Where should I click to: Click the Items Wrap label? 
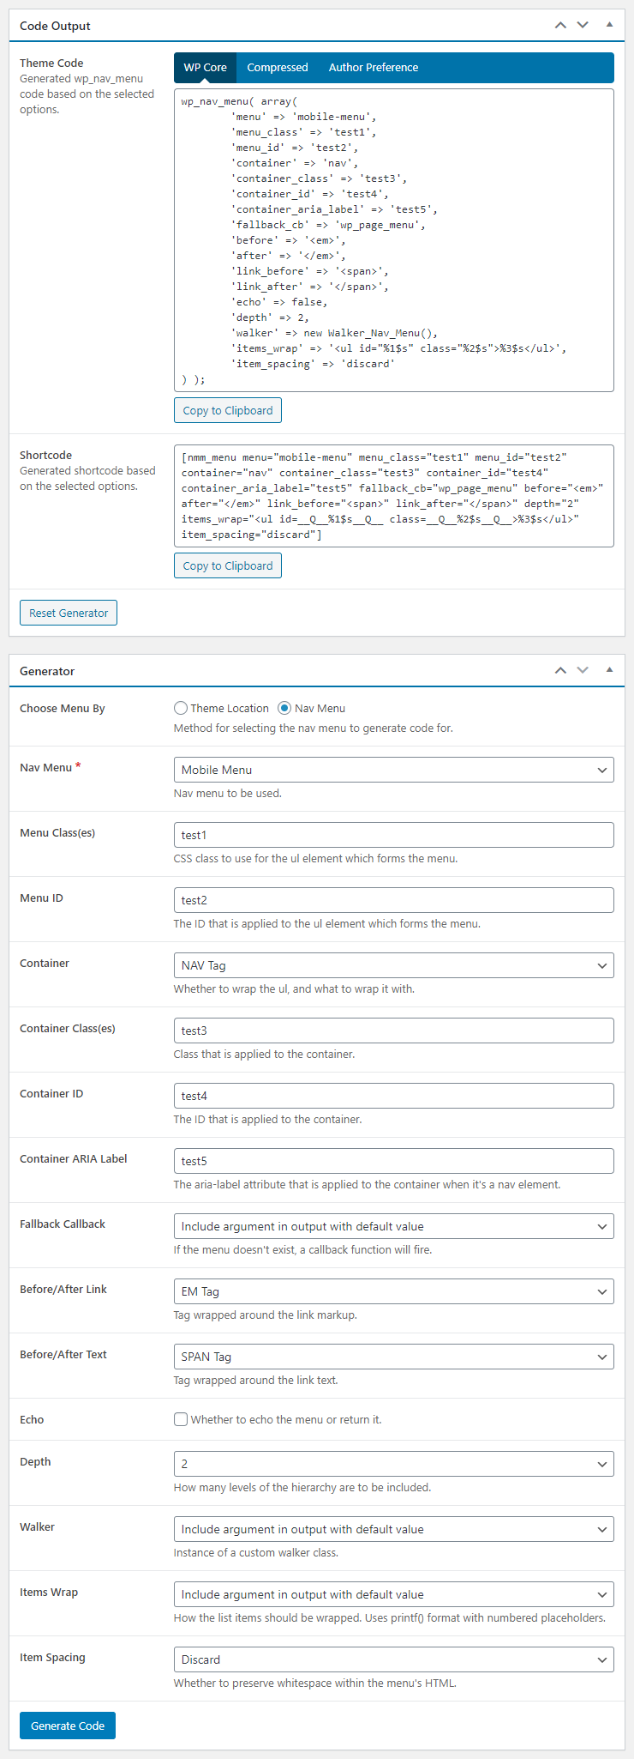click(x=49, y=1592)
